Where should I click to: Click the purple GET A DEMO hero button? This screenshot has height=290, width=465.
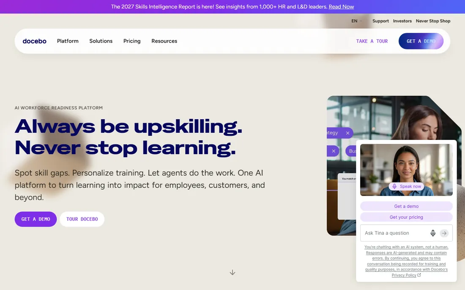click(x=36, y=219)
